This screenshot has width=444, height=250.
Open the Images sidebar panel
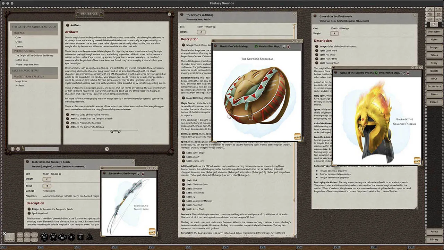point(434,47)
